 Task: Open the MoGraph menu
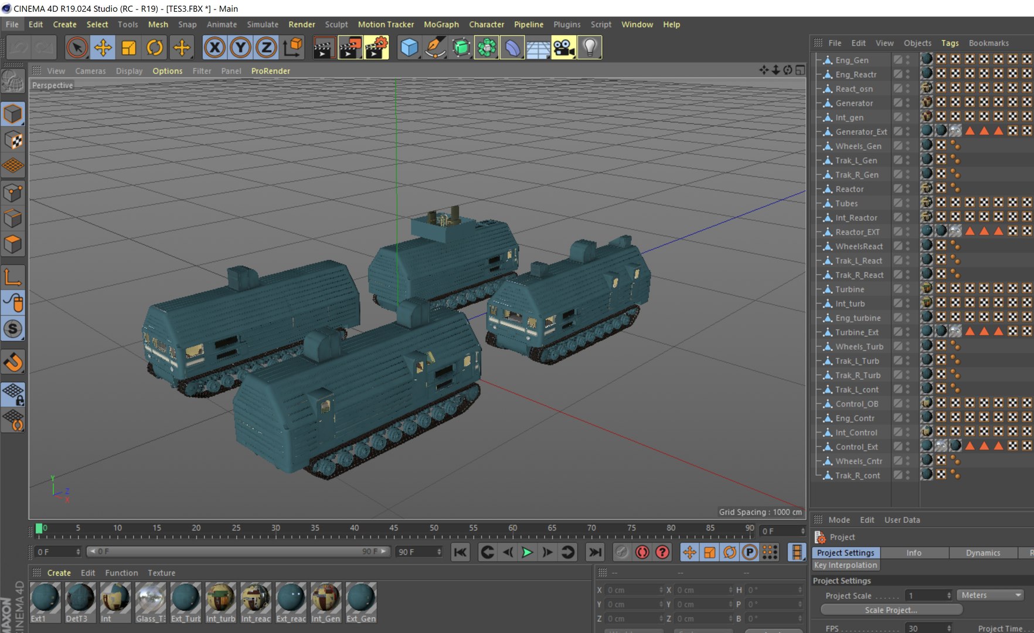(441, 25)
